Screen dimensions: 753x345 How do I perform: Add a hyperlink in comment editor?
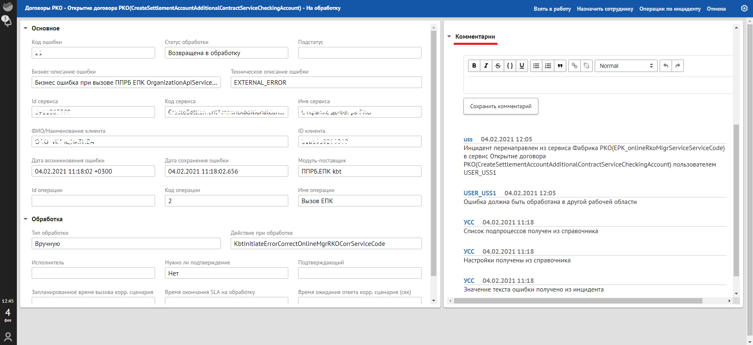pos(575,66)
